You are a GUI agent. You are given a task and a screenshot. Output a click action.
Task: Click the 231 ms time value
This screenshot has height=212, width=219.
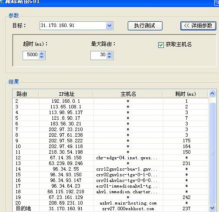(186, 163)
